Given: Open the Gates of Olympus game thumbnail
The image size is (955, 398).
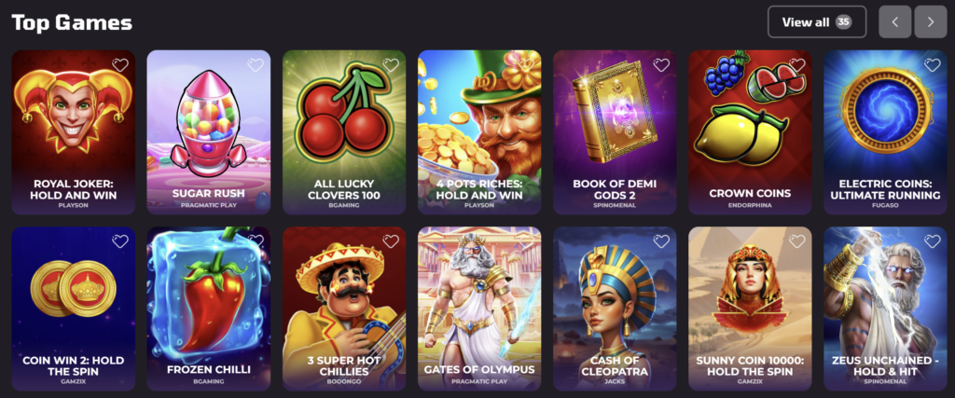Looking at the screenshot, I should click(479, 309).
